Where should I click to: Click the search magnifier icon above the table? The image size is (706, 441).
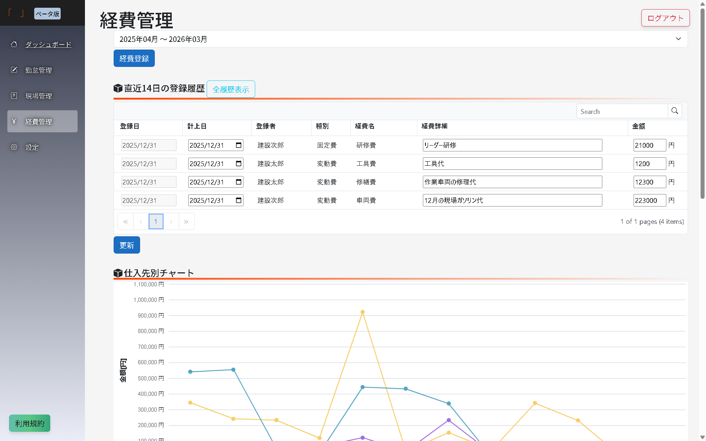coord(675,111)
